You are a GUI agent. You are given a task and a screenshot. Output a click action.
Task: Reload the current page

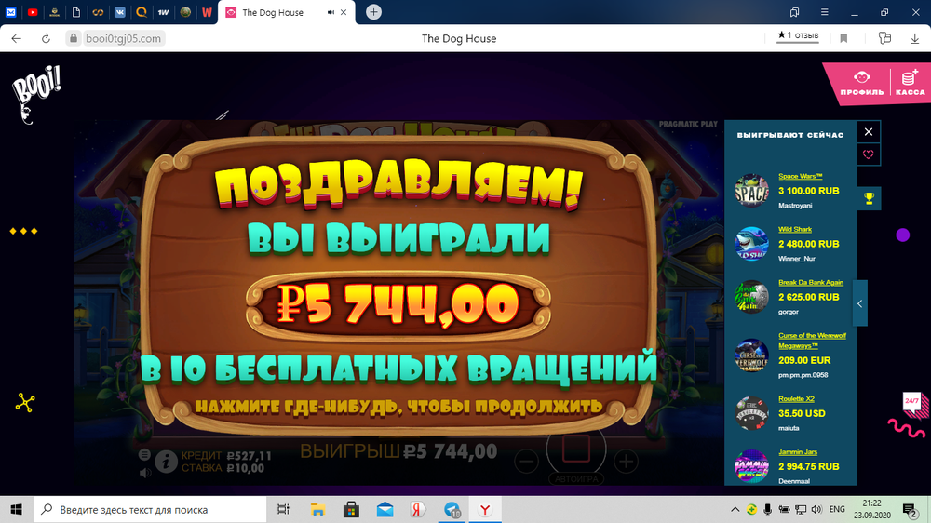tap(46, 38)
